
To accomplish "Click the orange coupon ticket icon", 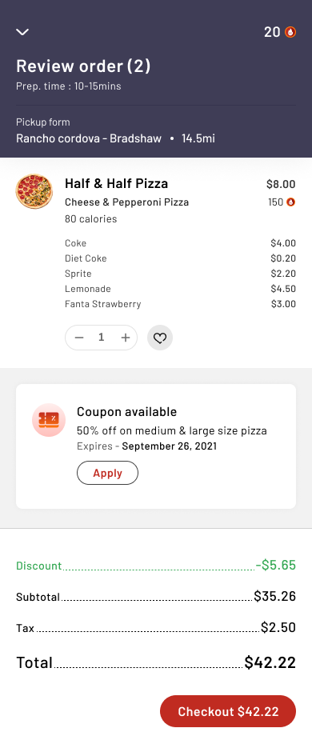I will tap(49, 420).
